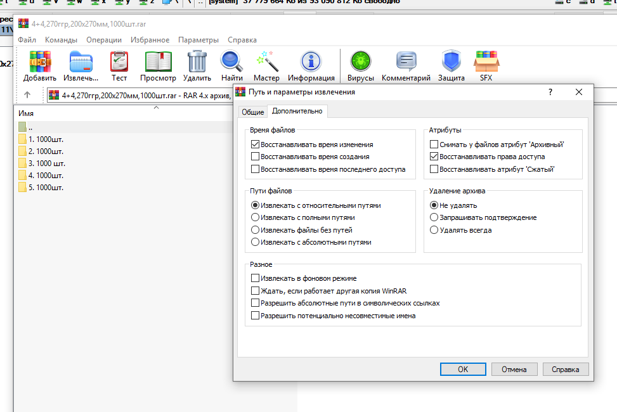The height and width of the screenshot is (412, 617).
Task: Select folder icon of '4. 1000шт.'
Action: pyautogui.click(x=22, y=176)
